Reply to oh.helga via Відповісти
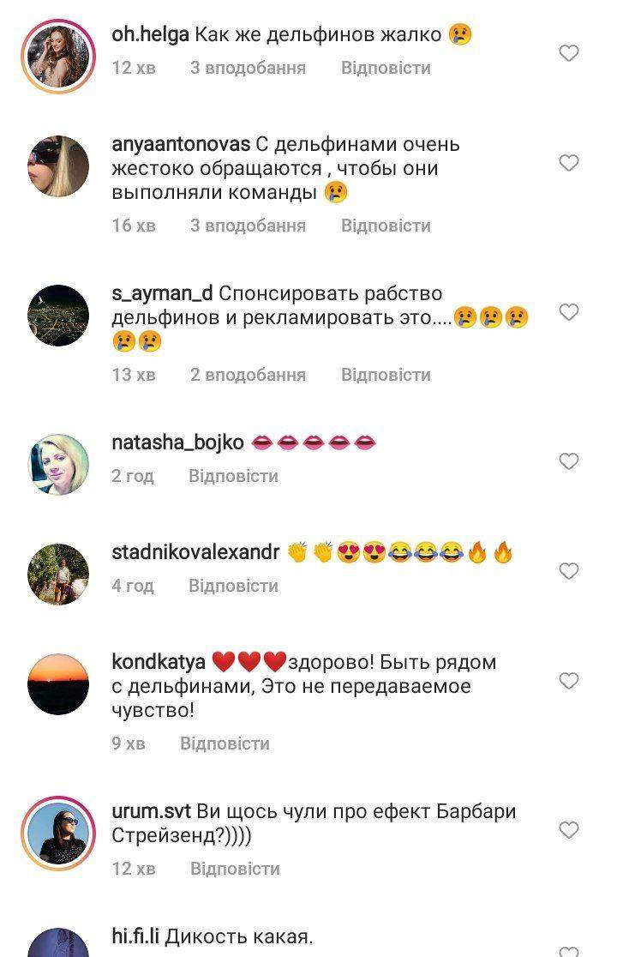This screenshot has width=617, height=957. (x=386, y=68)
